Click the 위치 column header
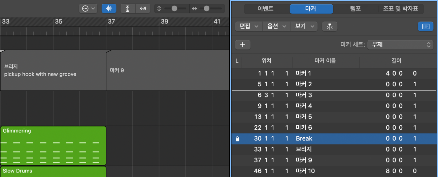 pyautogui.click(x=267, y=61)
